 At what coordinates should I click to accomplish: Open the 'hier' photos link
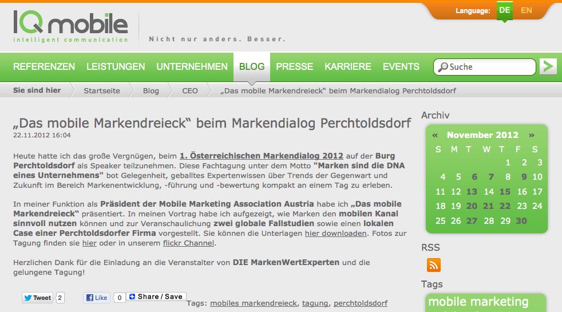89,243
